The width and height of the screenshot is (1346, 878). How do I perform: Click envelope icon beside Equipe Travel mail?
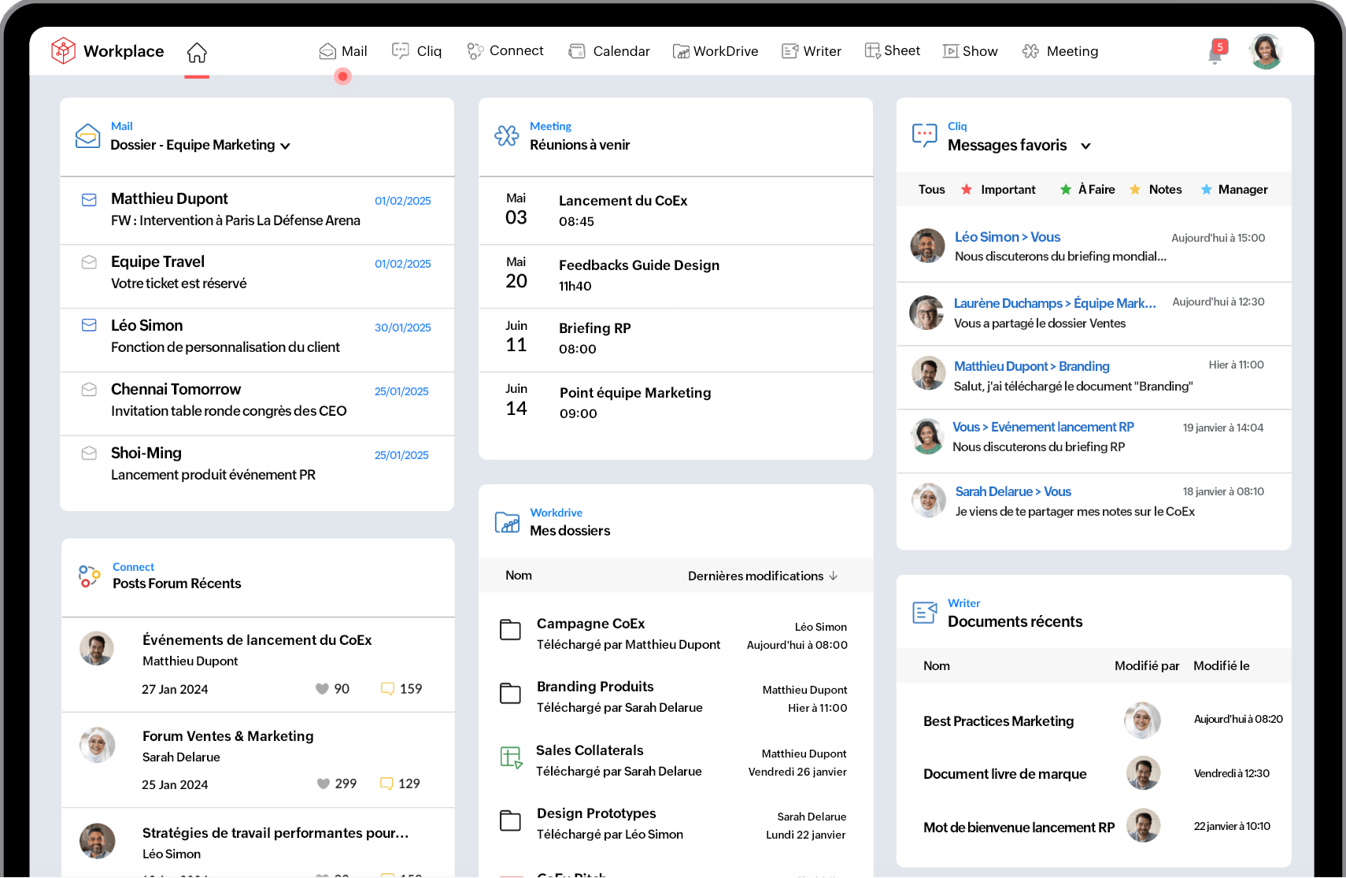click(x=89, y=262)
